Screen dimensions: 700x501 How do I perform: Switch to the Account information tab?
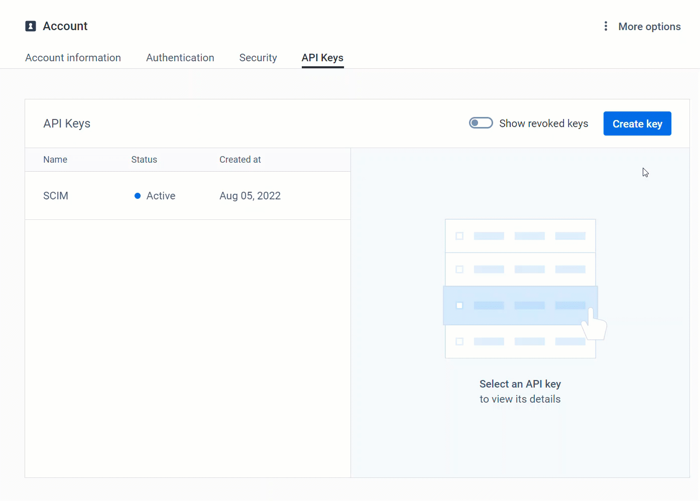pos(73,58)
